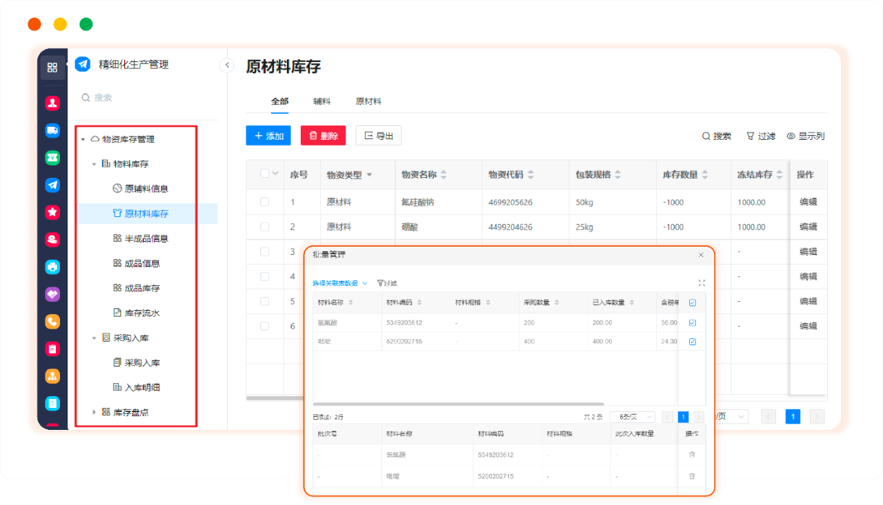Viewport: 883px width, 505px height.
Task: Toggle the select-all checkbox in main table header
Action: 265,174
